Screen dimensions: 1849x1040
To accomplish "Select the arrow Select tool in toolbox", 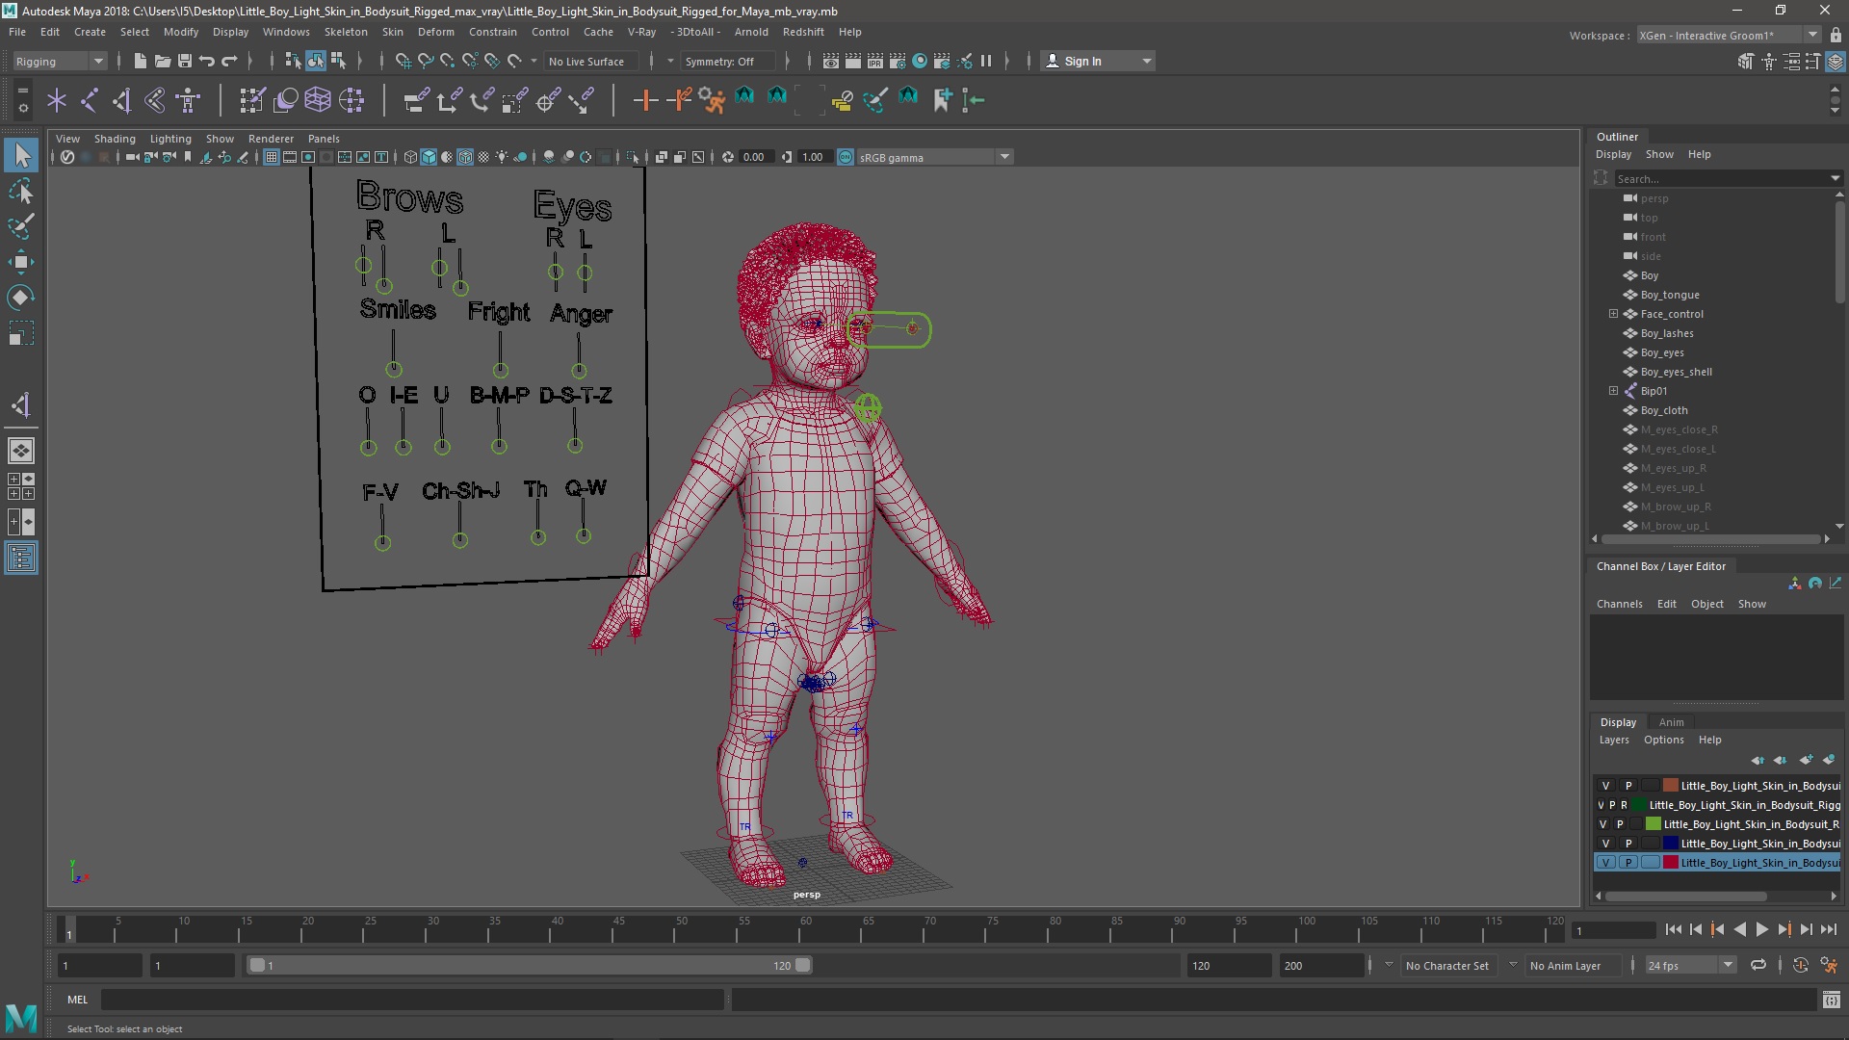I will pos(21,154).
